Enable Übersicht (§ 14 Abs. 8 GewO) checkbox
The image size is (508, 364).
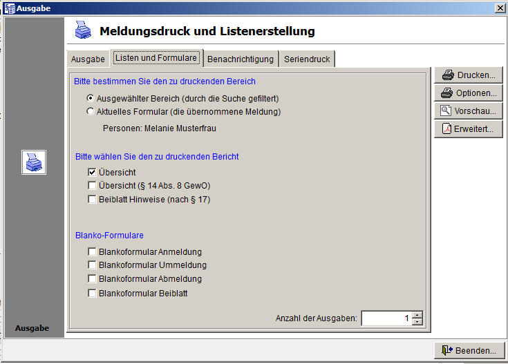tap(92, 186)
